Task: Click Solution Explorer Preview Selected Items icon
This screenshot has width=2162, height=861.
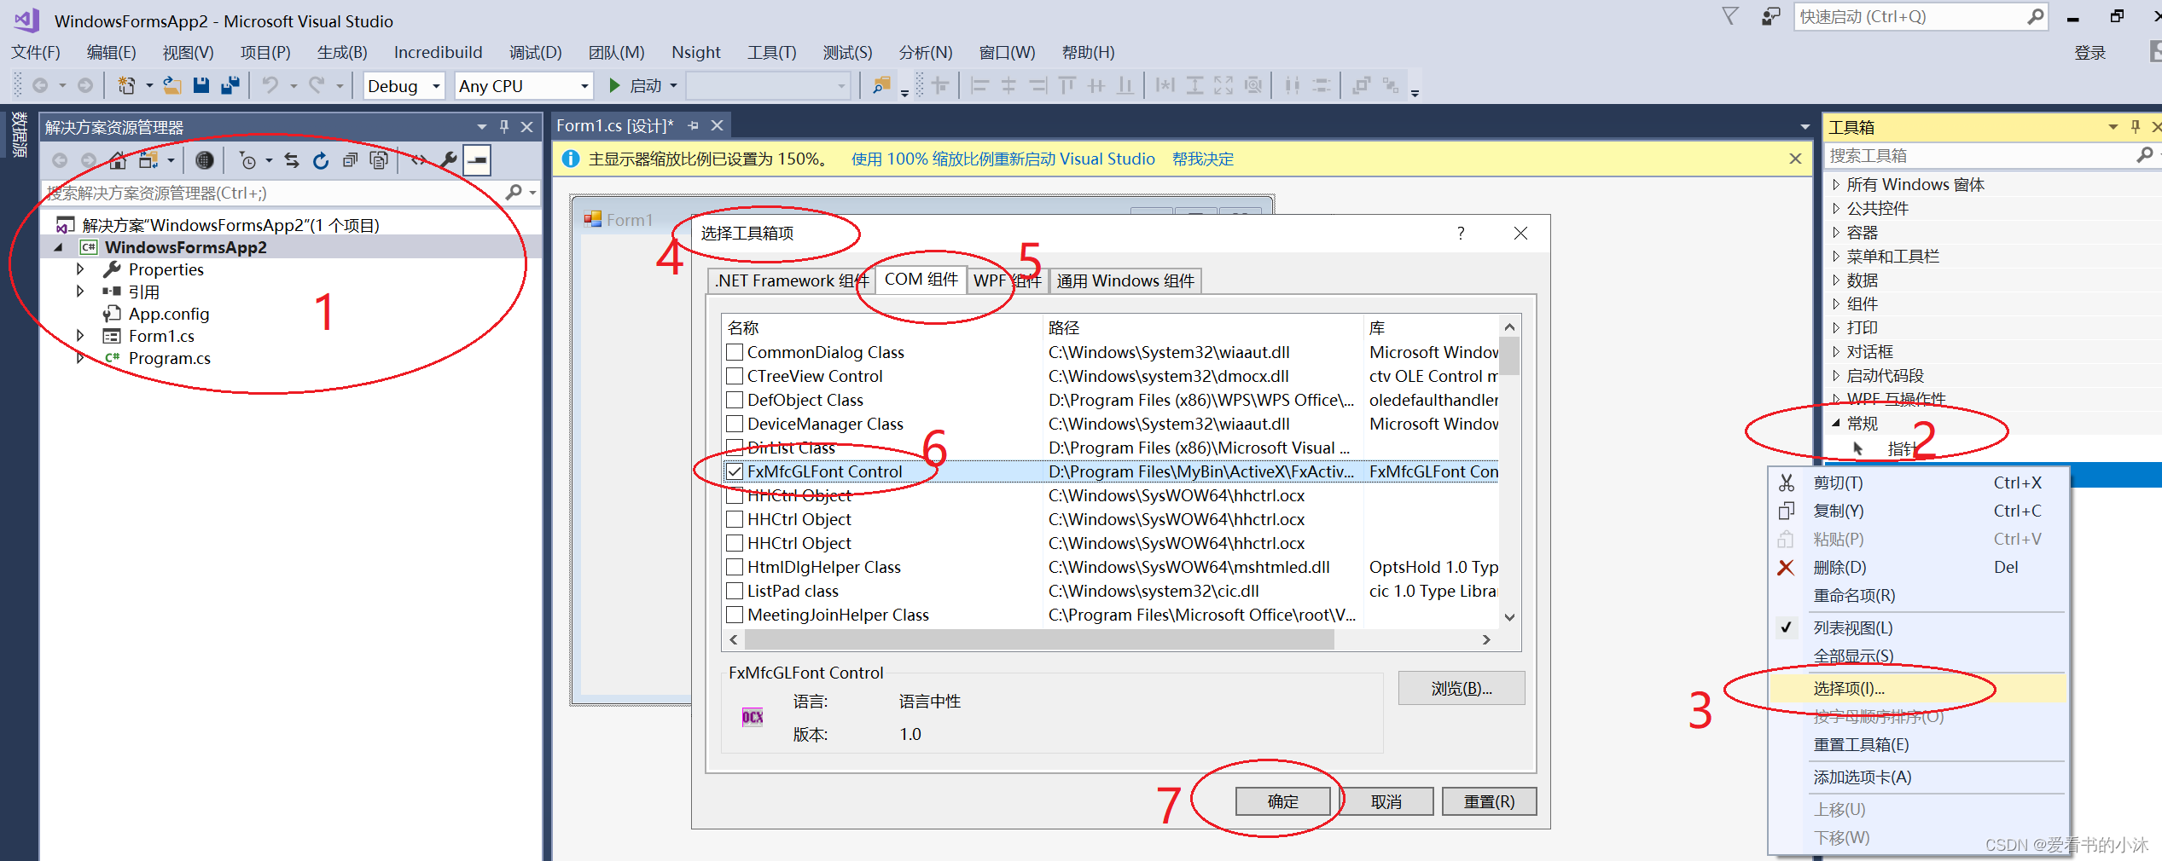Action: coord(477,159)
